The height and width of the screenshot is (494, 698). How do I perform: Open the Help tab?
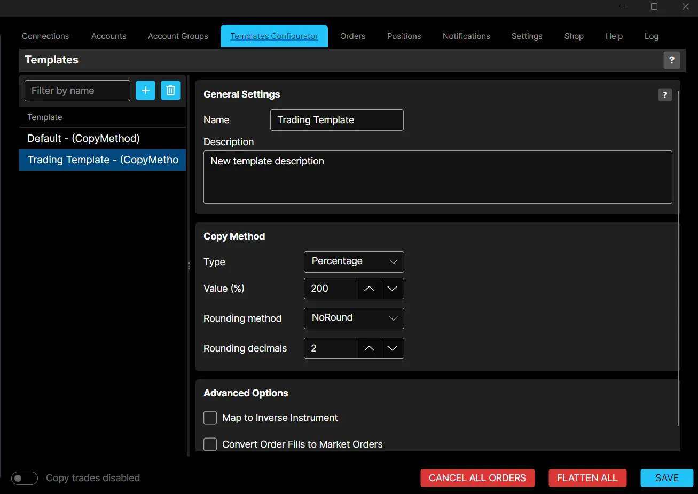(614, 36)
